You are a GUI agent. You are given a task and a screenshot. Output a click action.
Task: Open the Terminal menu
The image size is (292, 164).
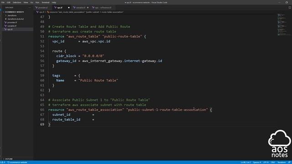pos(46,2)
